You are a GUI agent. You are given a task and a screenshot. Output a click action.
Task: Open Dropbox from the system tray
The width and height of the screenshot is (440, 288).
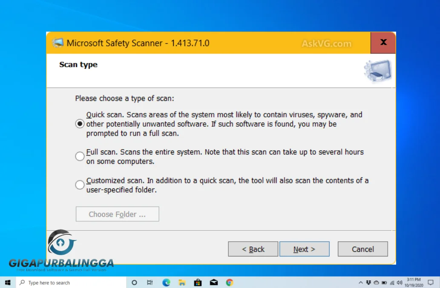point(368,282)
